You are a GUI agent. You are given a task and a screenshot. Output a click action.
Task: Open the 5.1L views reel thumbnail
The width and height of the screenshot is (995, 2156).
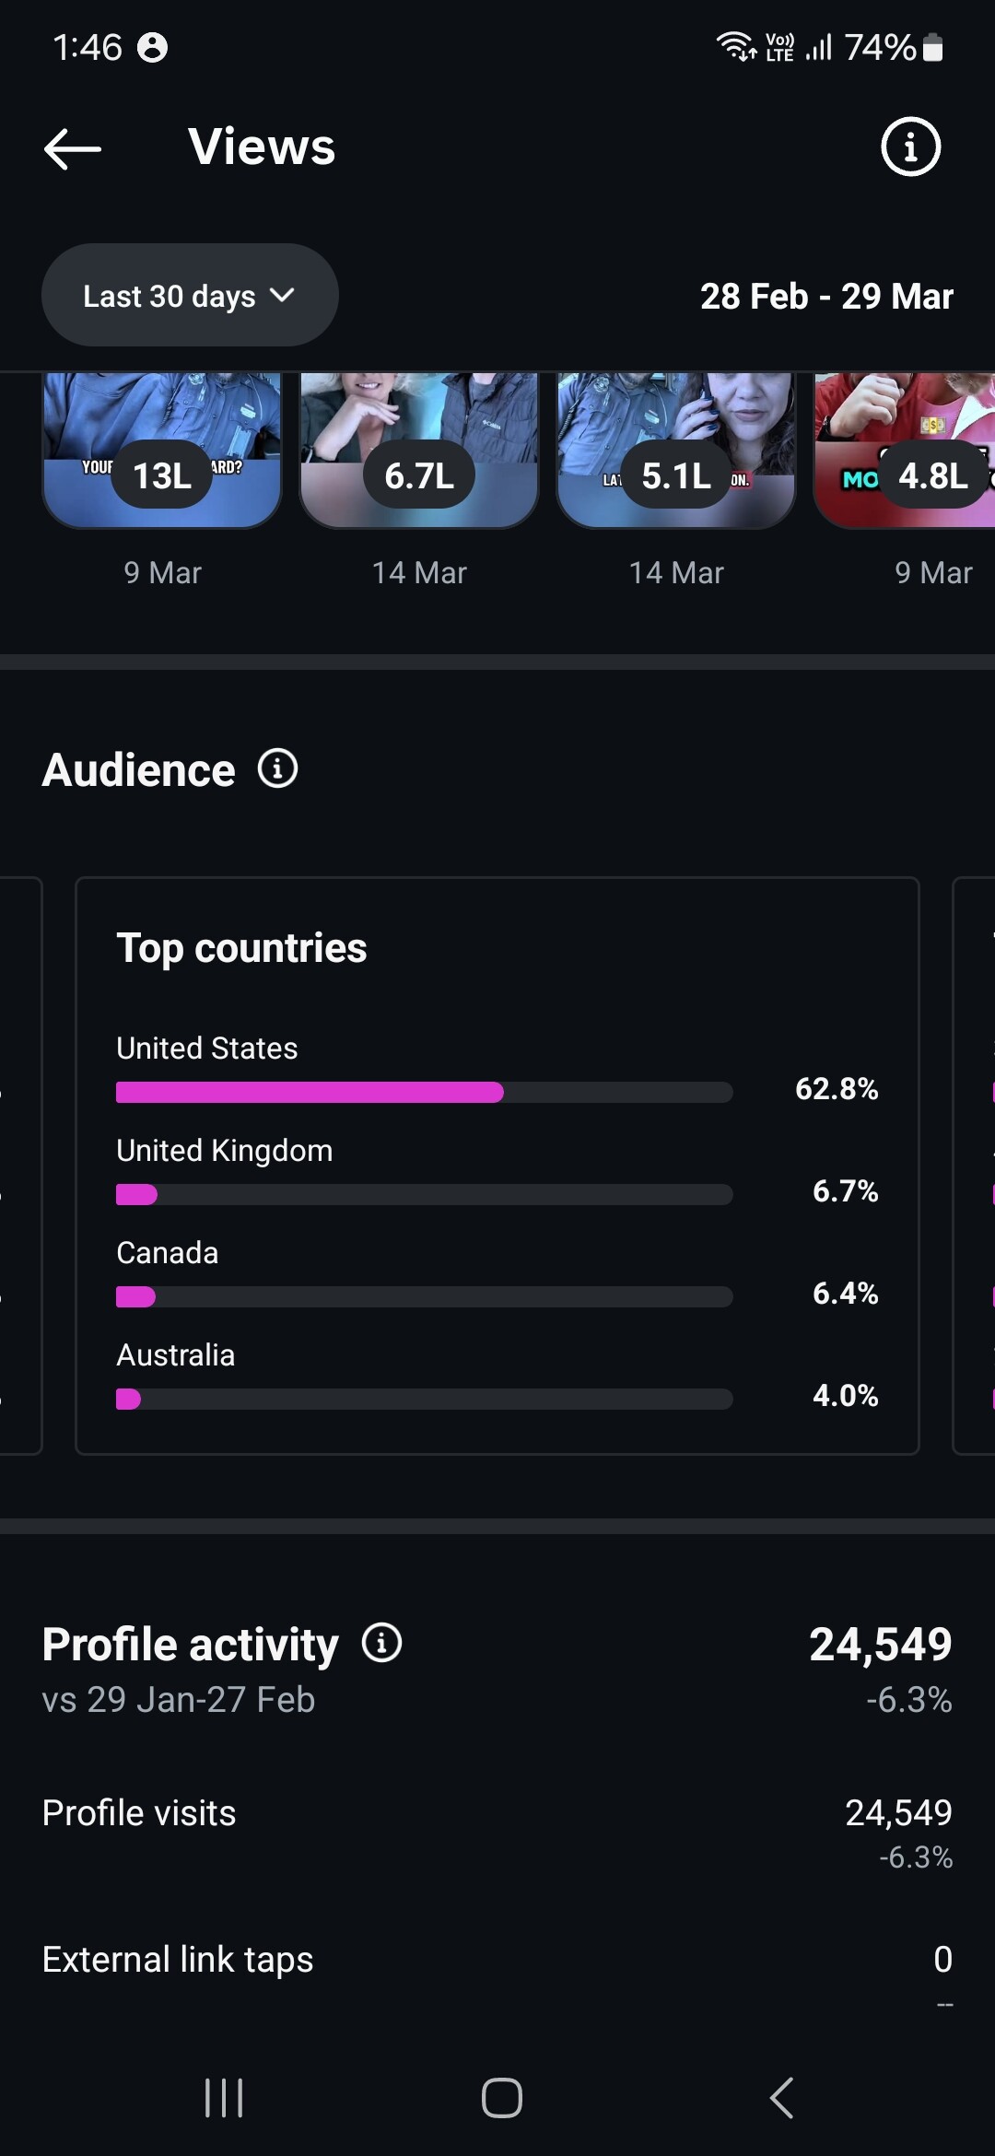point(676,450)
